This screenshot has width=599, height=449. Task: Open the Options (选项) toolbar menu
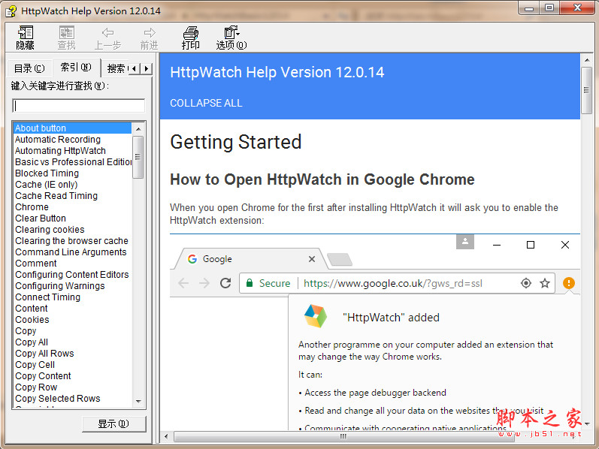(231, 38)
